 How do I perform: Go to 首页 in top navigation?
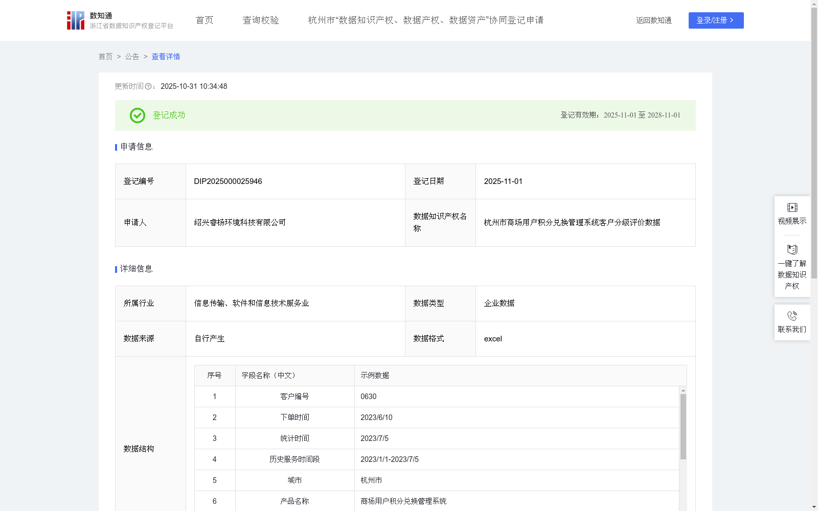coord(204,20)
